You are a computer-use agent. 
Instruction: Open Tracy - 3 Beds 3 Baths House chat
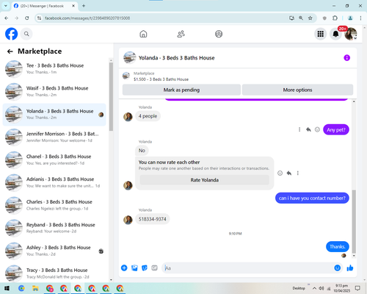point(54,273)
